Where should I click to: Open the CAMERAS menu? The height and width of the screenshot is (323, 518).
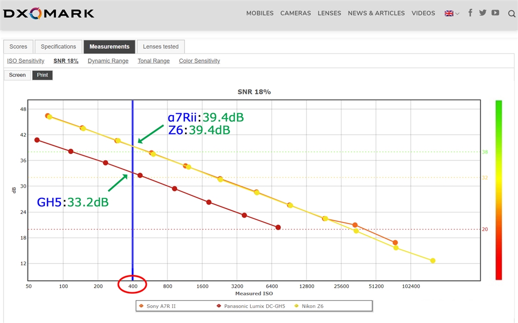tap(295, 13)
